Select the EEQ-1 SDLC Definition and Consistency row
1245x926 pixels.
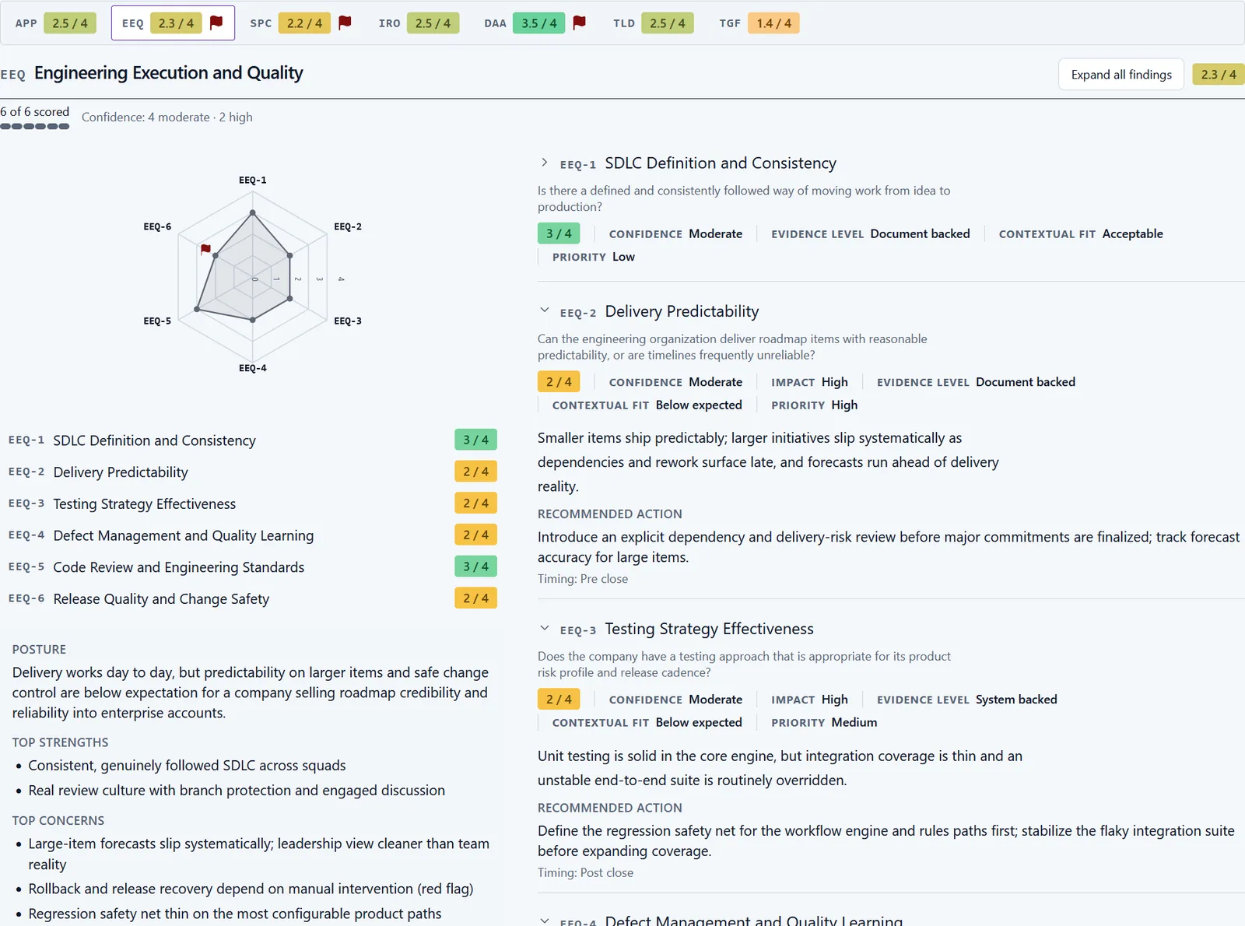tap(252, 440)
